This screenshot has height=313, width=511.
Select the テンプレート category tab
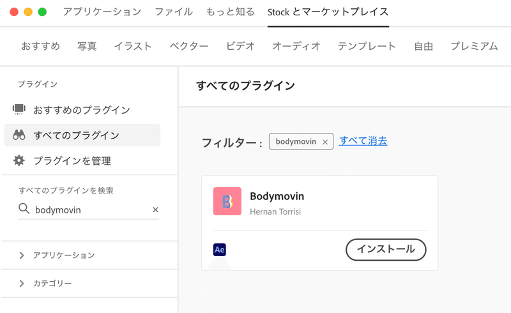click(367, 46)
